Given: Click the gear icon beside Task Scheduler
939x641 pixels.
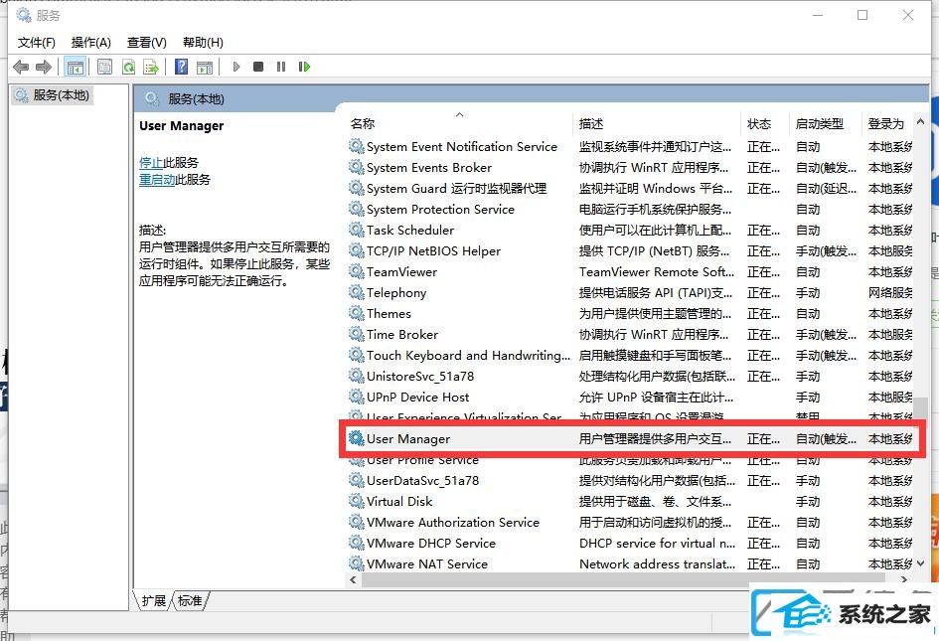Looking at the screenshot, I should click(357, 230).
